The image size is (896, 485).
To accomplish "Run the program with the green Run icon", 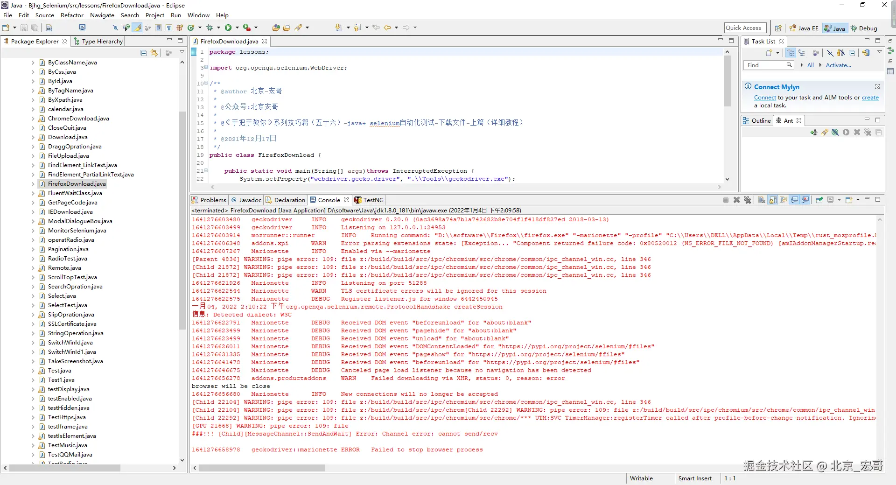I will [x=228, y=28].
